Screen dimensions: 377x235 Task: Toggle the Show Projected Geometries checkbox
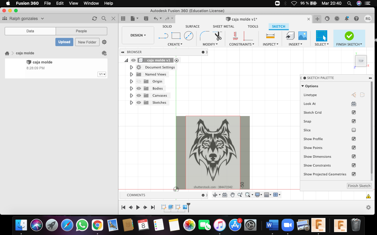point(354,174)
